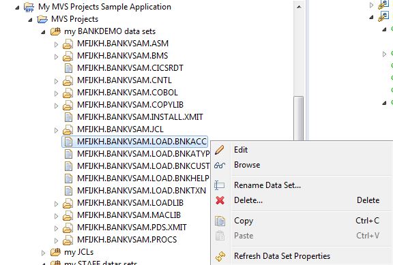This screenshot has width=393, height=265.
Task: Click the MFIJKH.BANKVSAM.COBOL folder icon
Action: click(x=68, y=93)
